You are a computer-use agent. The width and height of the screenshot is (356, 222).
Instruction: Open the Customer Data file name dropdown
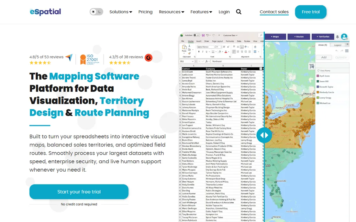coord(230,35)
